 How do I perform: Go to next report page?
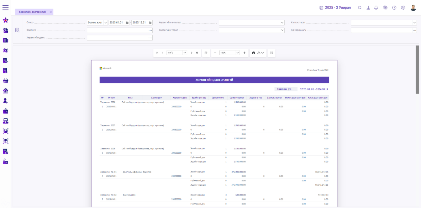point(191,53)
